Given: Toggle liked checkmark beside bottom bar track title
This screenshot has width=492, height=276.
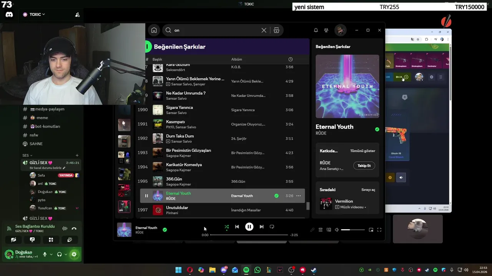Looking at the screenshot, I should tap(165, 230).
